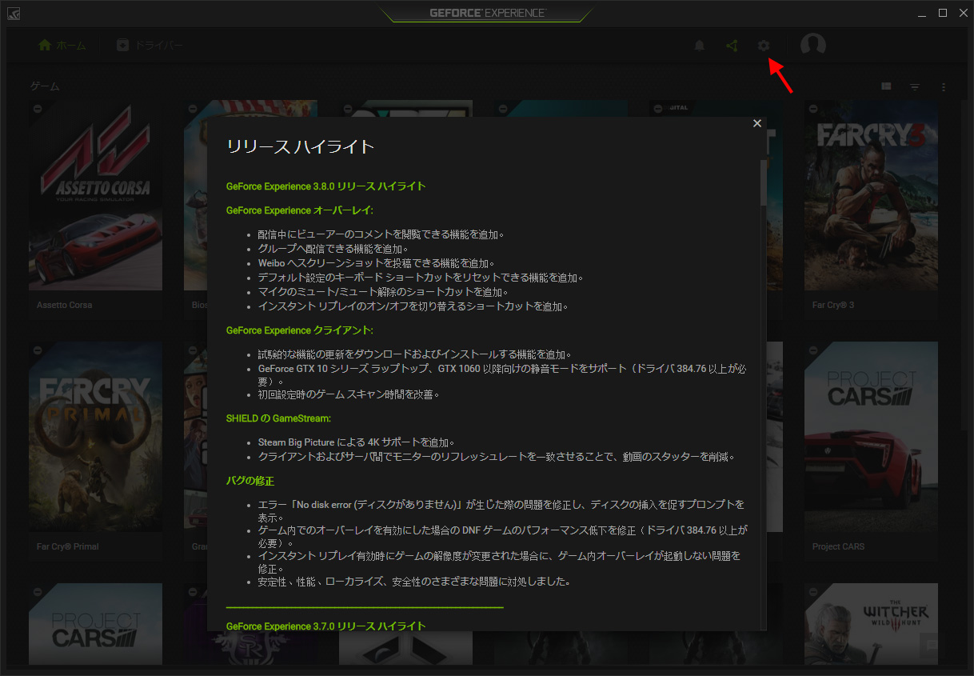Click the NVIDIA logo in title bar
Screen dimensions: 974x676
click(14, 13)
